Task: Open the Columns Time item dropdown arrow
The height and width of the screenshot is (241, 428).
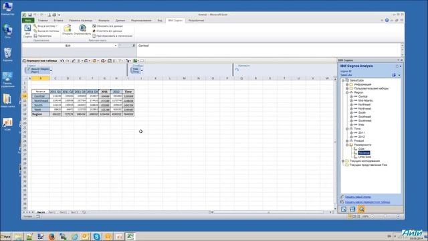Action: tap(142, 70)
